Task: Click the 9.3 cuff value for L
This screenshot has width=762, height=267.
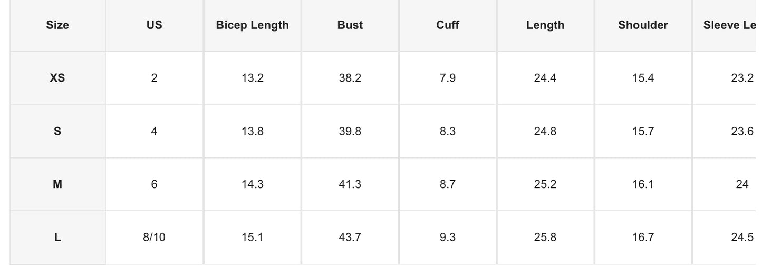Action: 448,238
